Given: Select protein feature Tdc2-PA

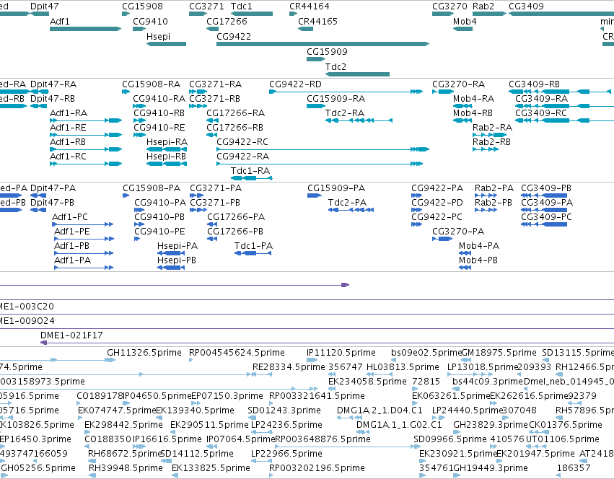Looking at the screenshot, I should [x=351, y=210].
